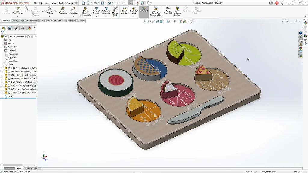Screen dimensions: 308x173
Task: Open the Appearances tab in the task pane
Action: [300, 48]
